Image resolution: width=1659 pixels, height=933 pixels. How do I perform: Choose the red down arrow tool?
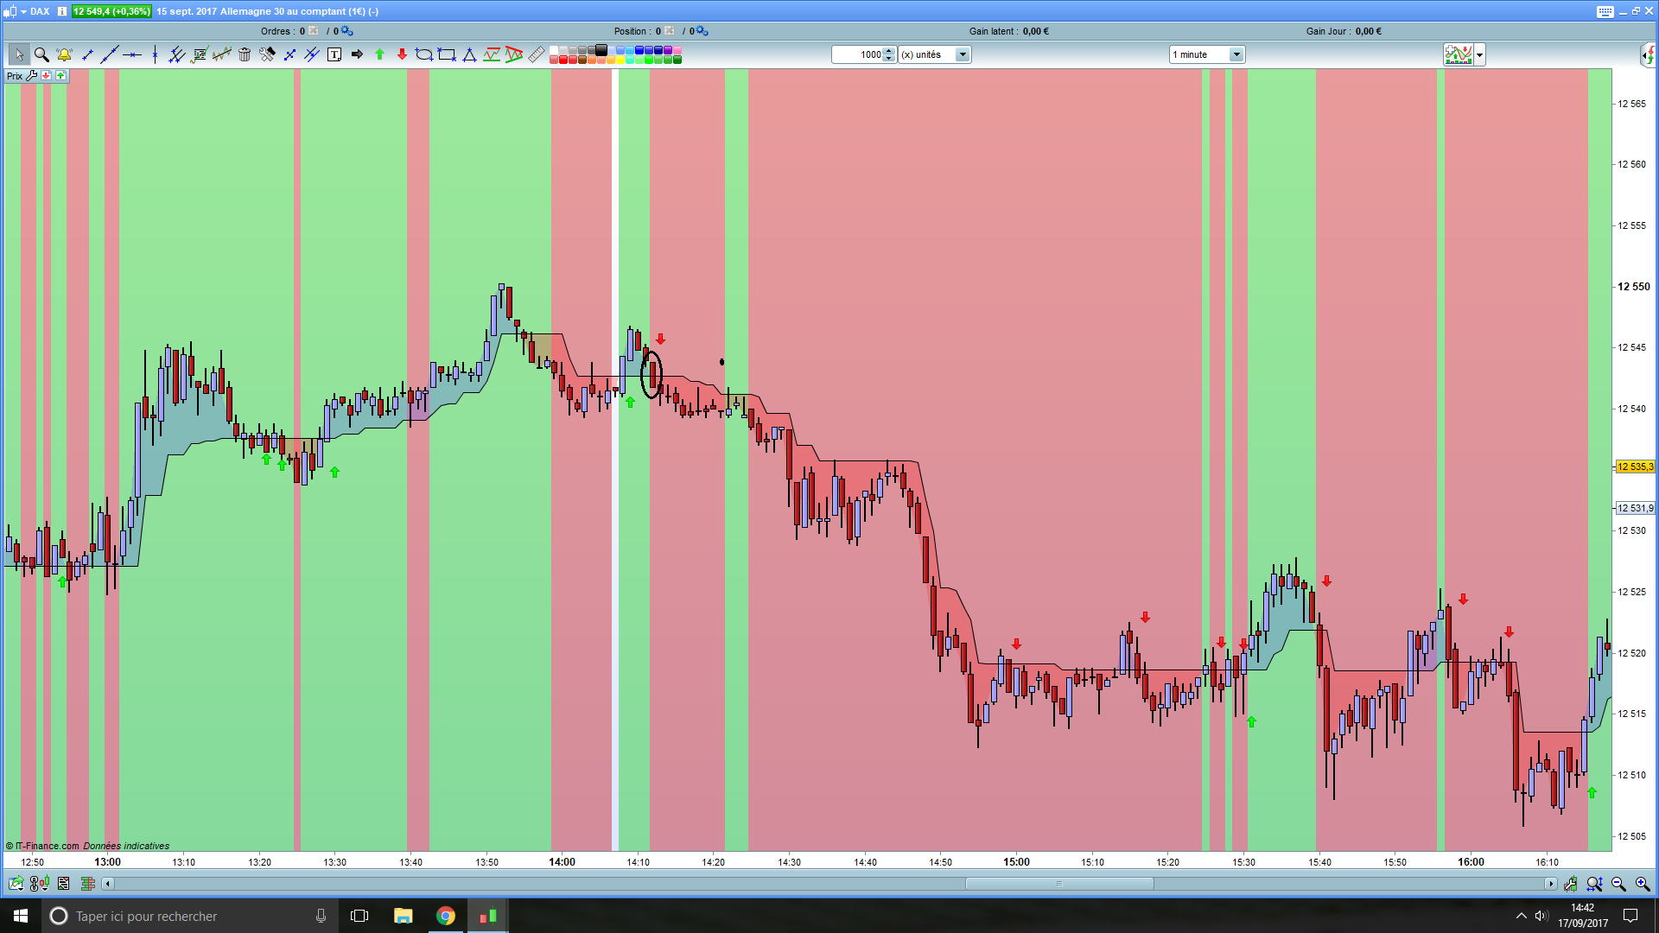pos(402,54)
